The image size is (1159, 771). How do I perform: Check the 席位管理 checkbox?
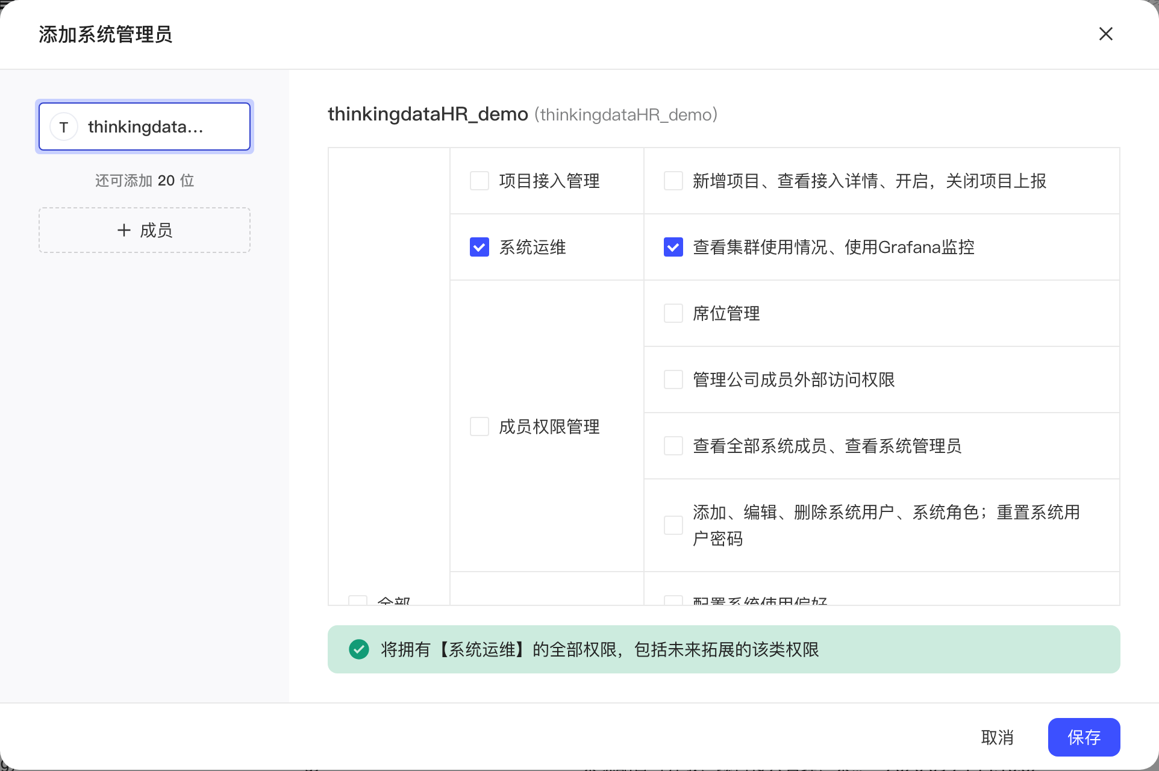[x=673, y=313]
